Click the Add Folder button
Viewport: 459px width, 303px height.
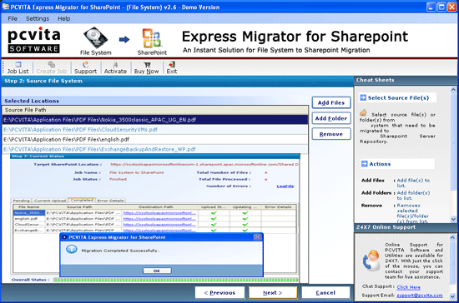coord(331,118)
